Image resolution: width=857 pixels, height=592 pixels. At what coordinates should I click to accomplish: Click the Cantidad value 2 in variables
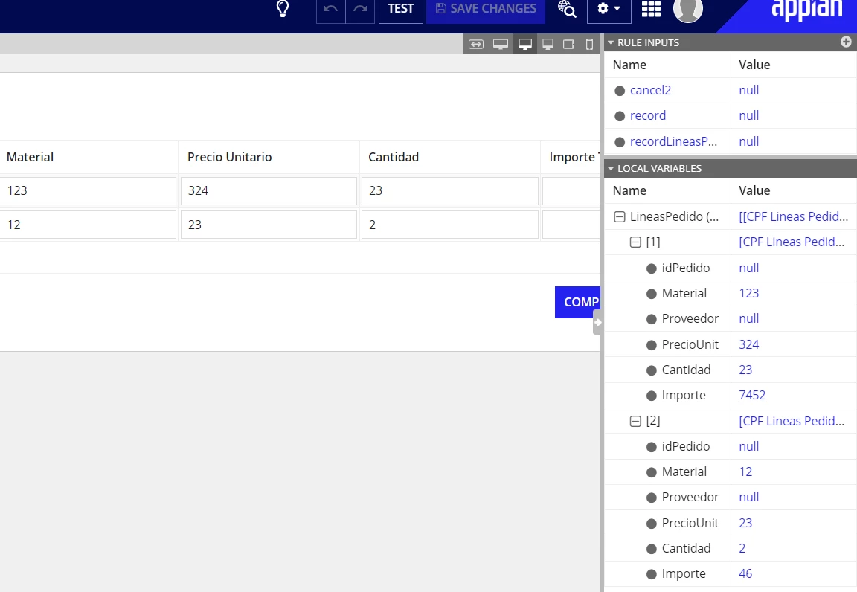(742, 549)
